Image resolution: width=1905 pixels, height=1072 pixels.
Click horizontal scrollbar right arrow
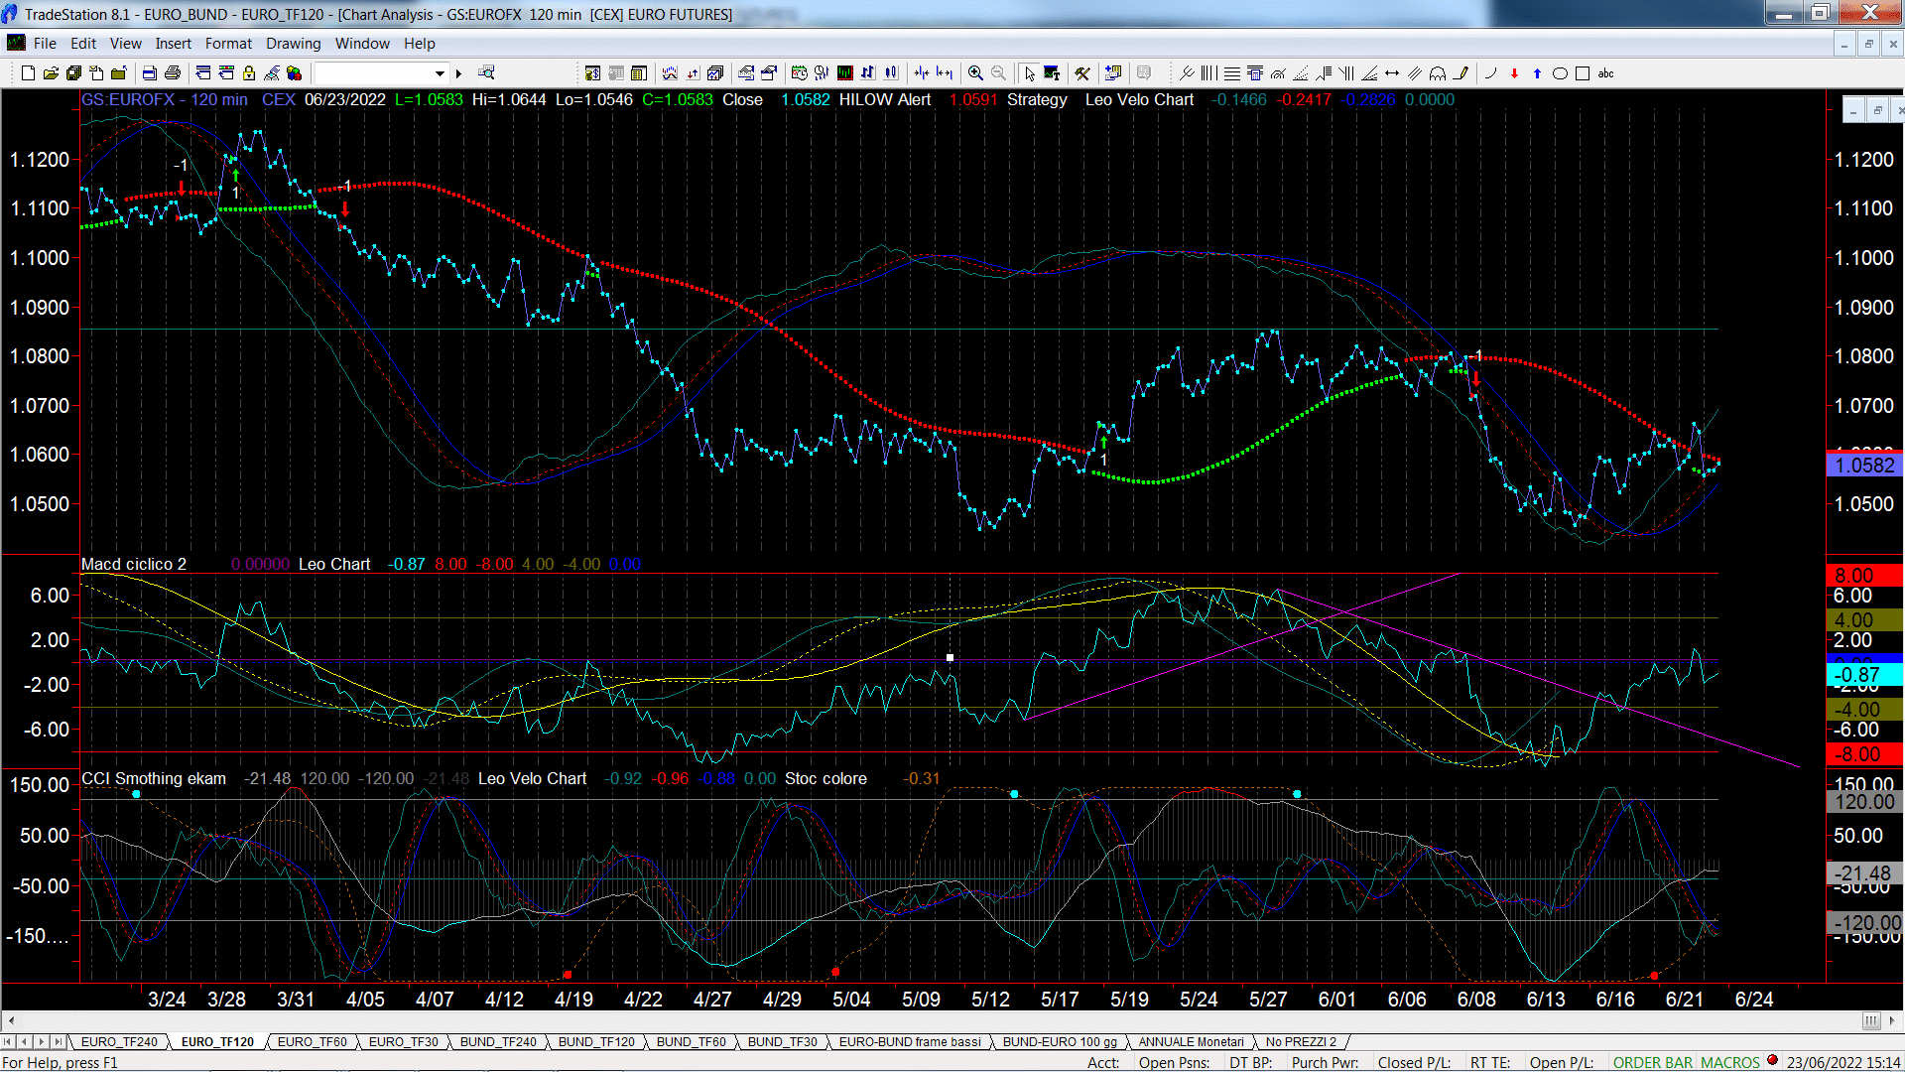pyautogui.click(x=1893, y=1020)
